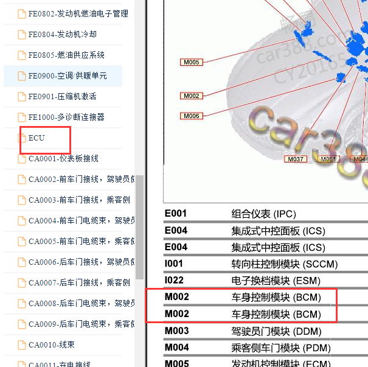This screenshot has height=367, width=368.
Task: Select first E004 集成式中控面板 (ICS) row
Action: pyautogui.click(x=266, y=231)
